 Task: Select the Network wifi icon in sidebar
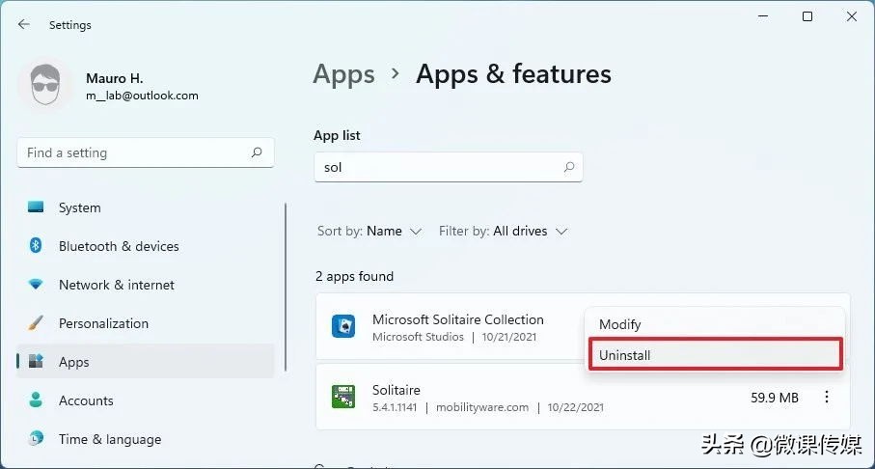click(x=36, y=284)
